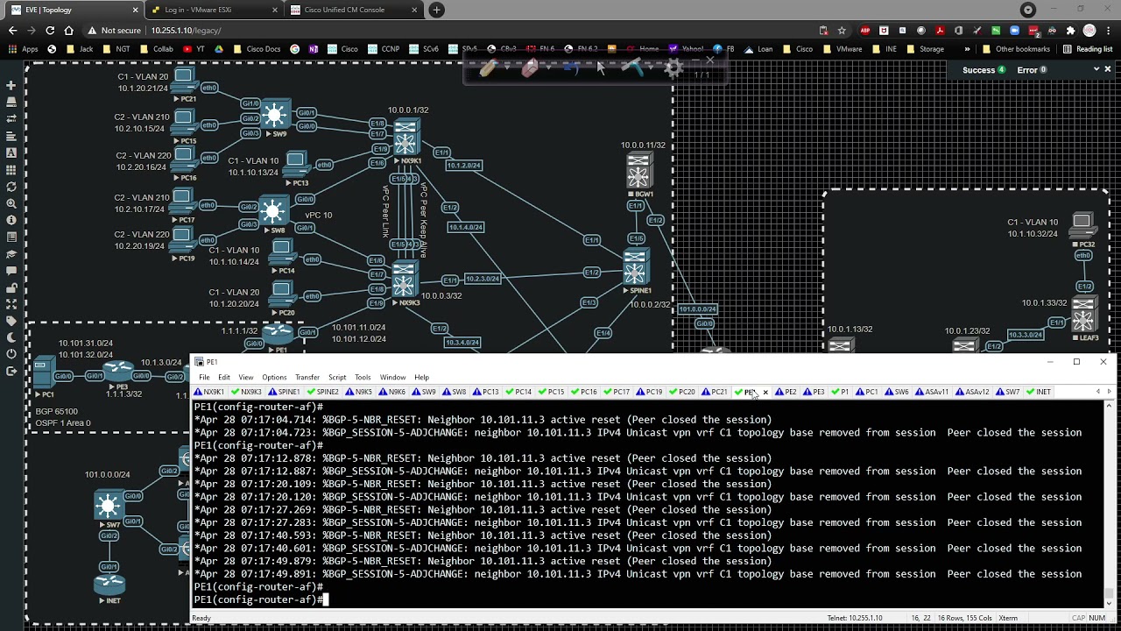Click the SW7 switch node
Image resolution: width=1121 pixels, height=631 pixels.
click(x=109, y=506)
